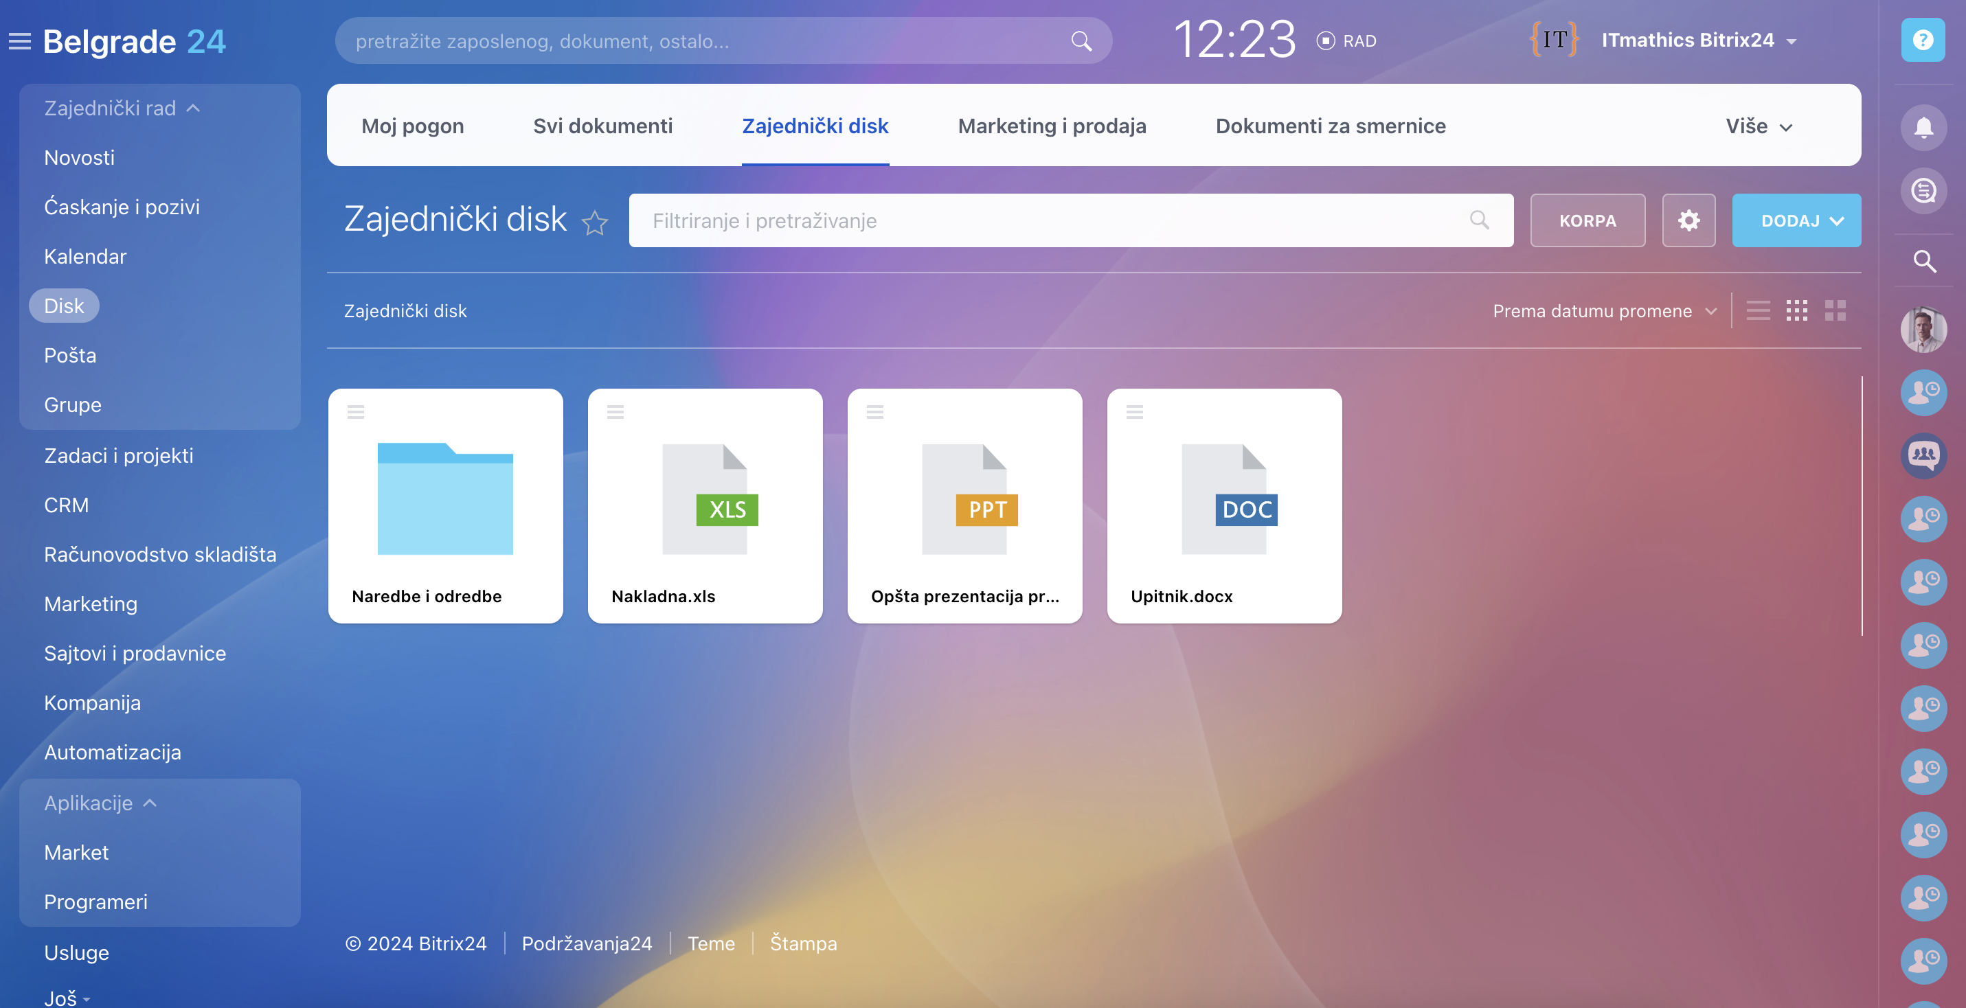1966x1008 pixels.
Task: Switch to list view layout
Action: (x=1758, y=310)
